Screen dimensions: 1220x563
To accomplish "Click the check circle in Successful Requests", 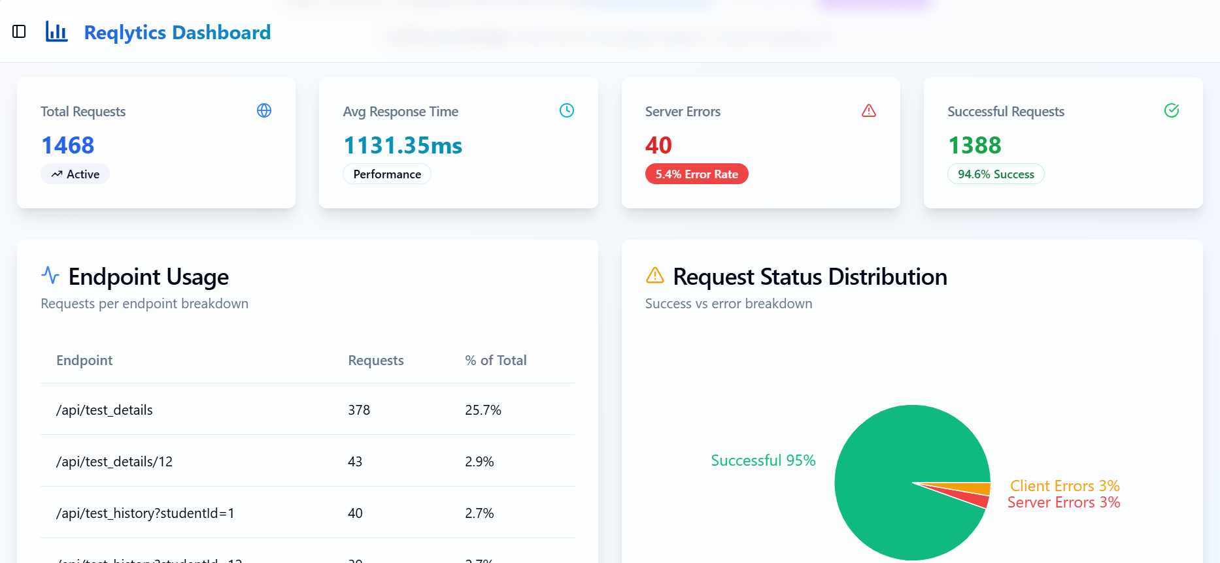I will coord(1172,110).
